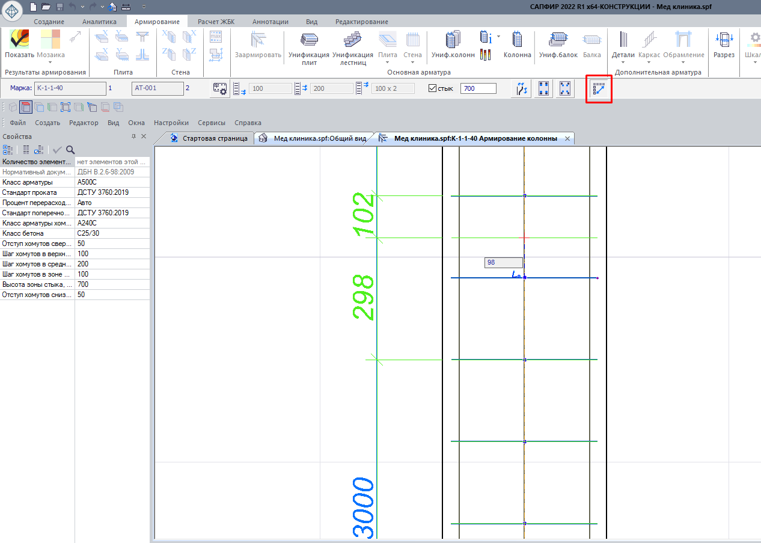Toggle the стык checkbox
Image resolution: width=761 pixels, height=543 pixels.
(432, 89)
